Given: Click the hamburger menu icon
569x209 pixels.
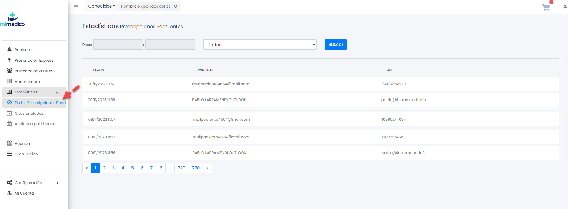Looking at the screenshot, I should (x=76, y=7).
